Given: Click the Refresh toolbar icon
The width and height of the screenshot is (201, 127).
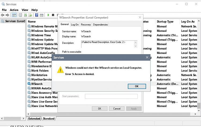Looking at the screenshot, I should (25, 15).
